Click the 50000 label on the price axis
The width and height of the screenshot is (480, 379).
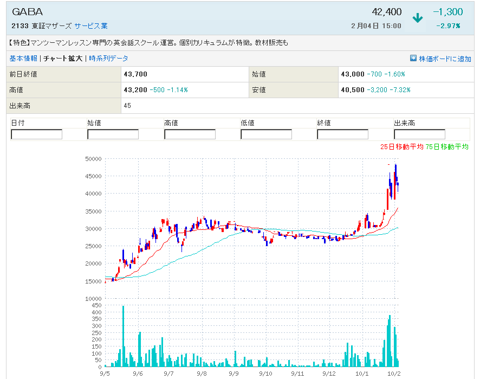[93, 159]
